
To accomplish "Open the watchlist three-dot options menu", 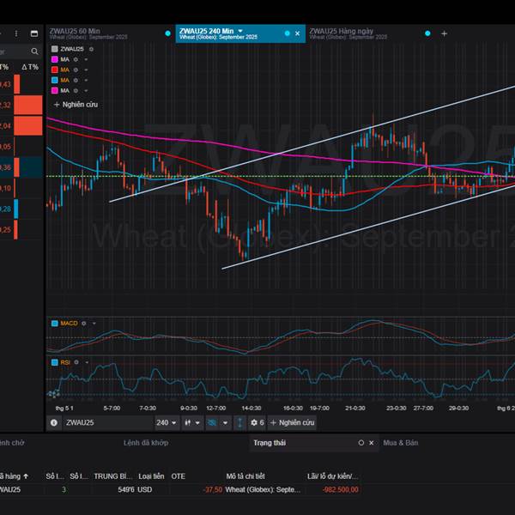I will click(16, 33).
